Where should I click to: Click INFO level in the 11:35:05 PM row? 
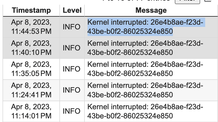tap(71, 69)
